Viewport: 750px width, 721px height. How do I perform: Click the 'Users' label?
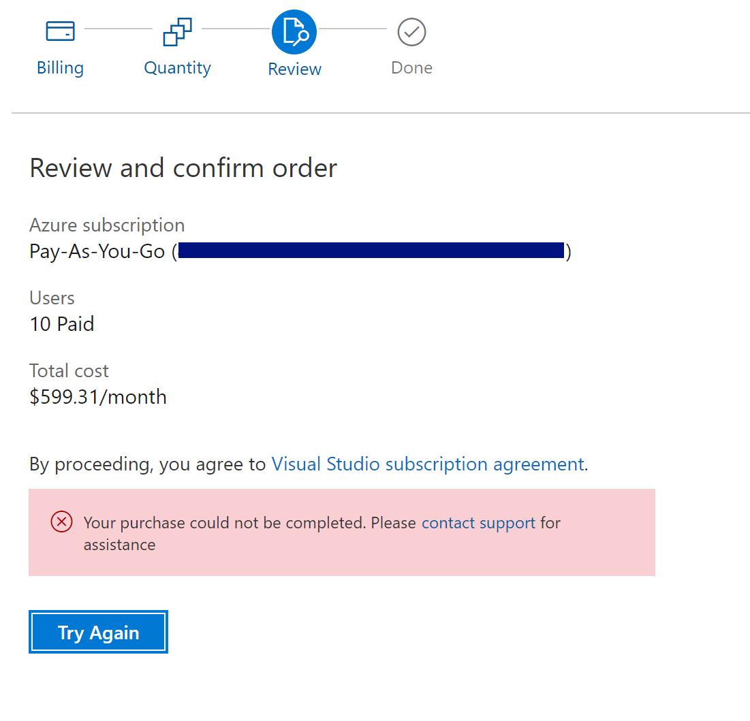coord(52,298)
